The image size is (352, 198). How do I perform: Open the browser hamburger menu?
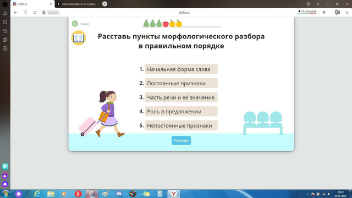pyautogui.click(x=318, y=4)
